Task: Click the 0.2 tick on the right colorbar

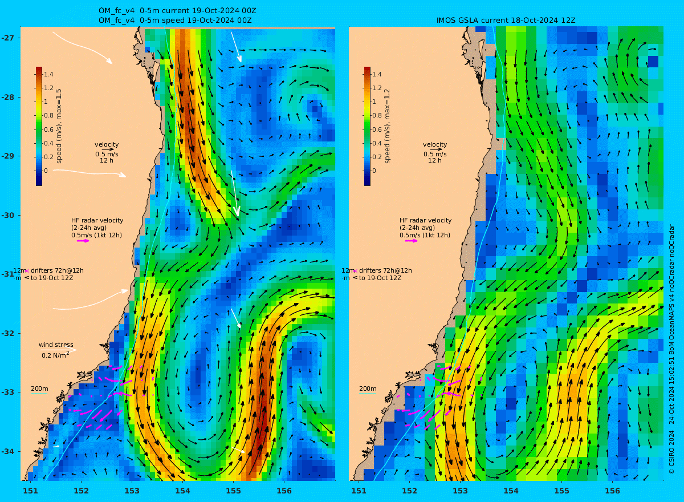Action: click(377, 157)
